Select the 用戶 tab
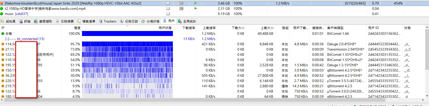The width and height of the screenshot is (429, 106). [169, 21]
